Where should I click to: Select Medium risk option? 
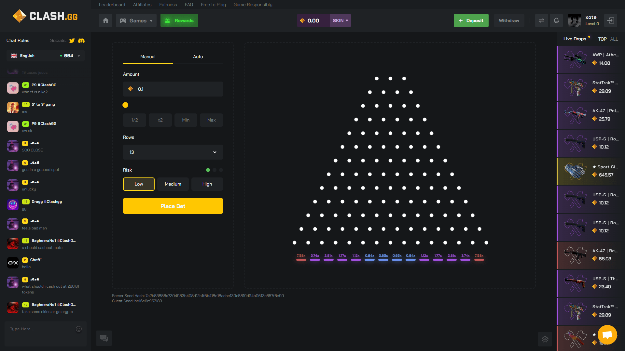tap(173, 184)
